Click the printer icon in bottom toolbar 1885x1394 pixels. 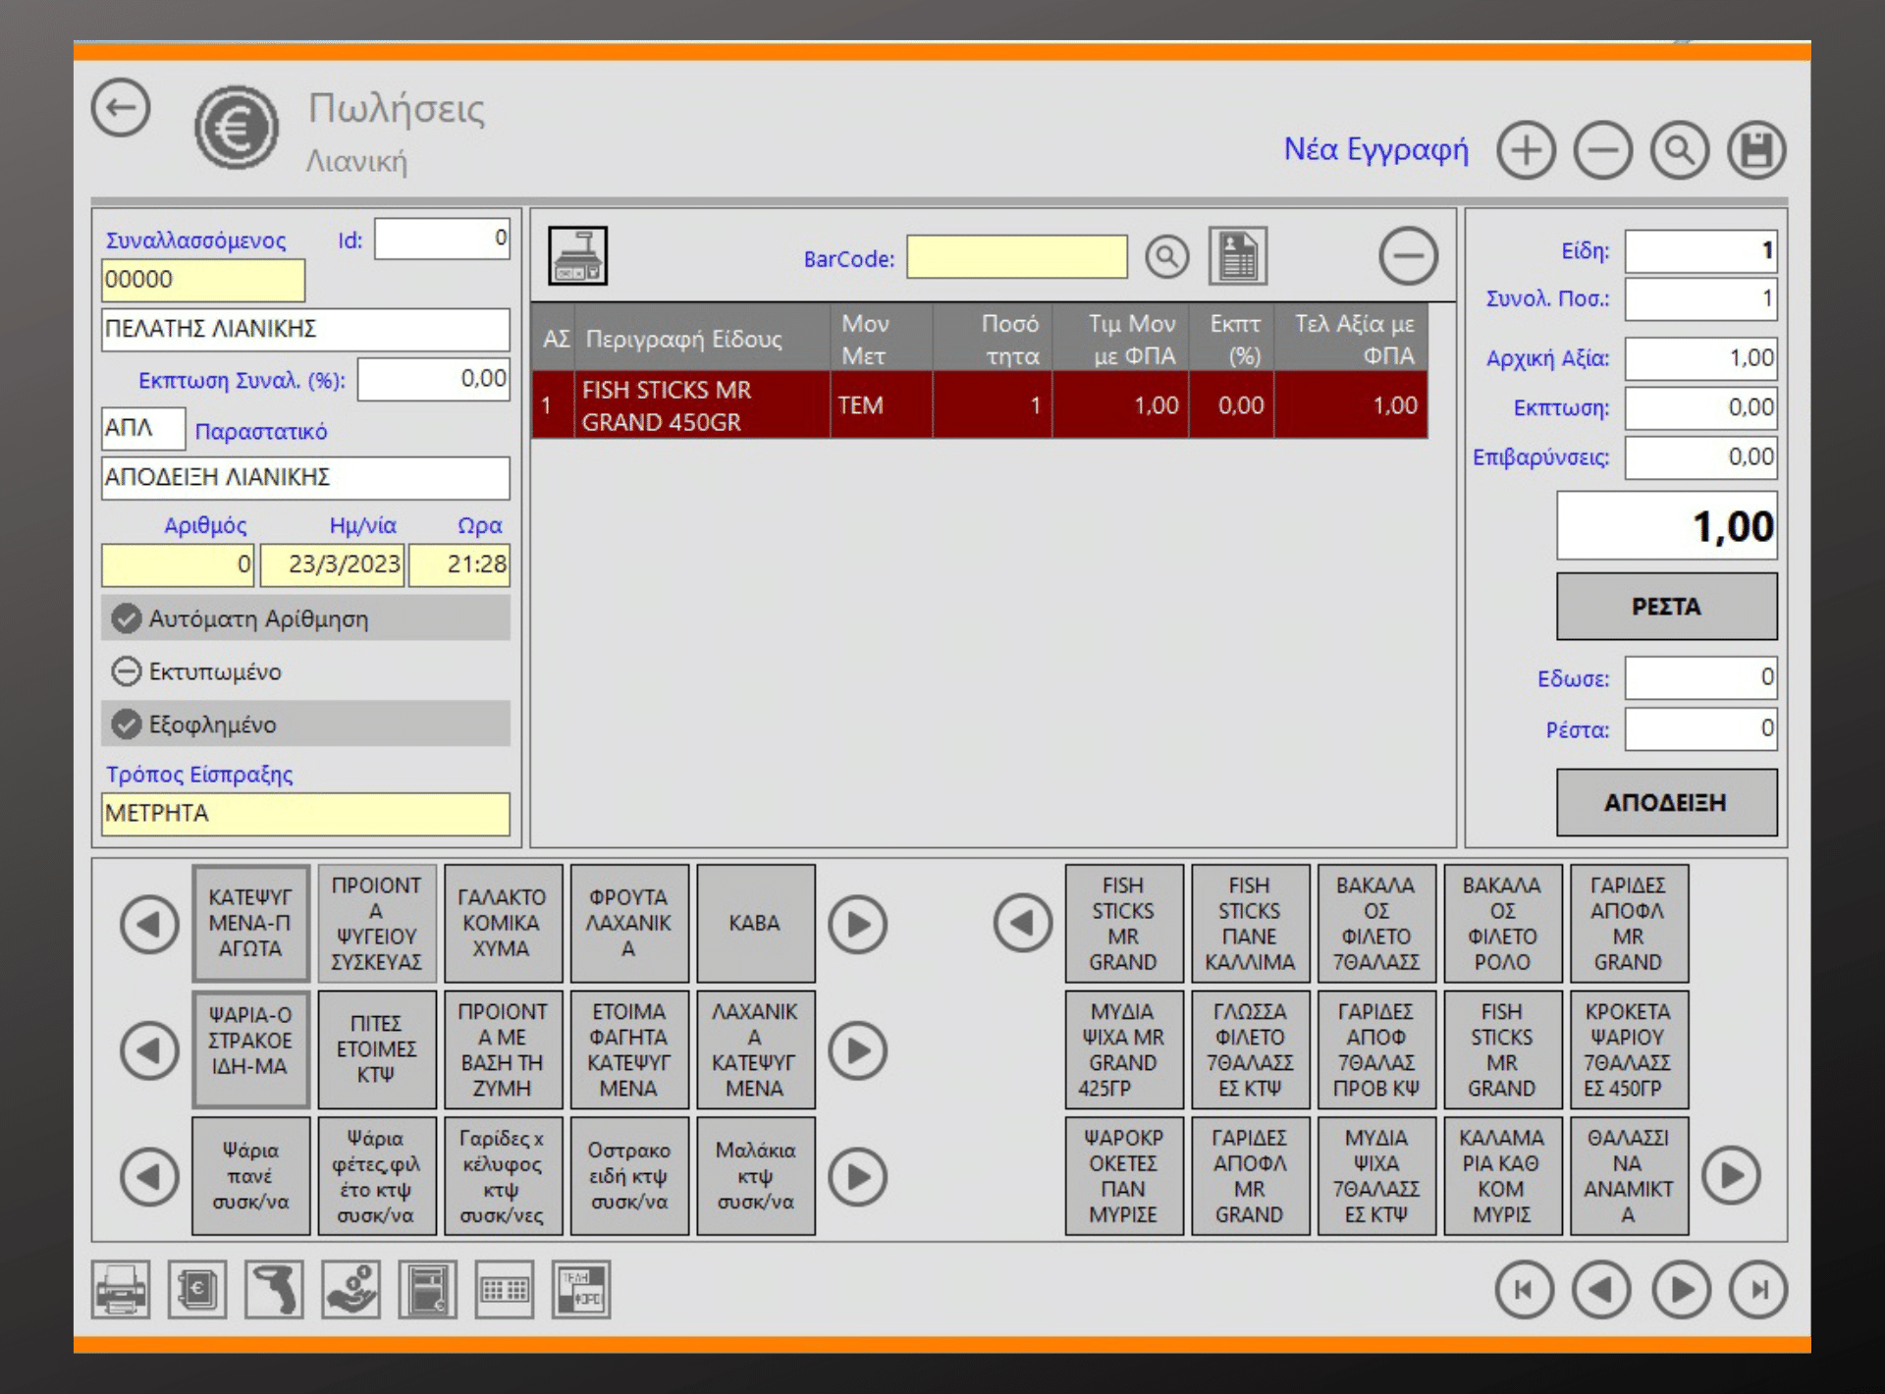point(121,1289)
